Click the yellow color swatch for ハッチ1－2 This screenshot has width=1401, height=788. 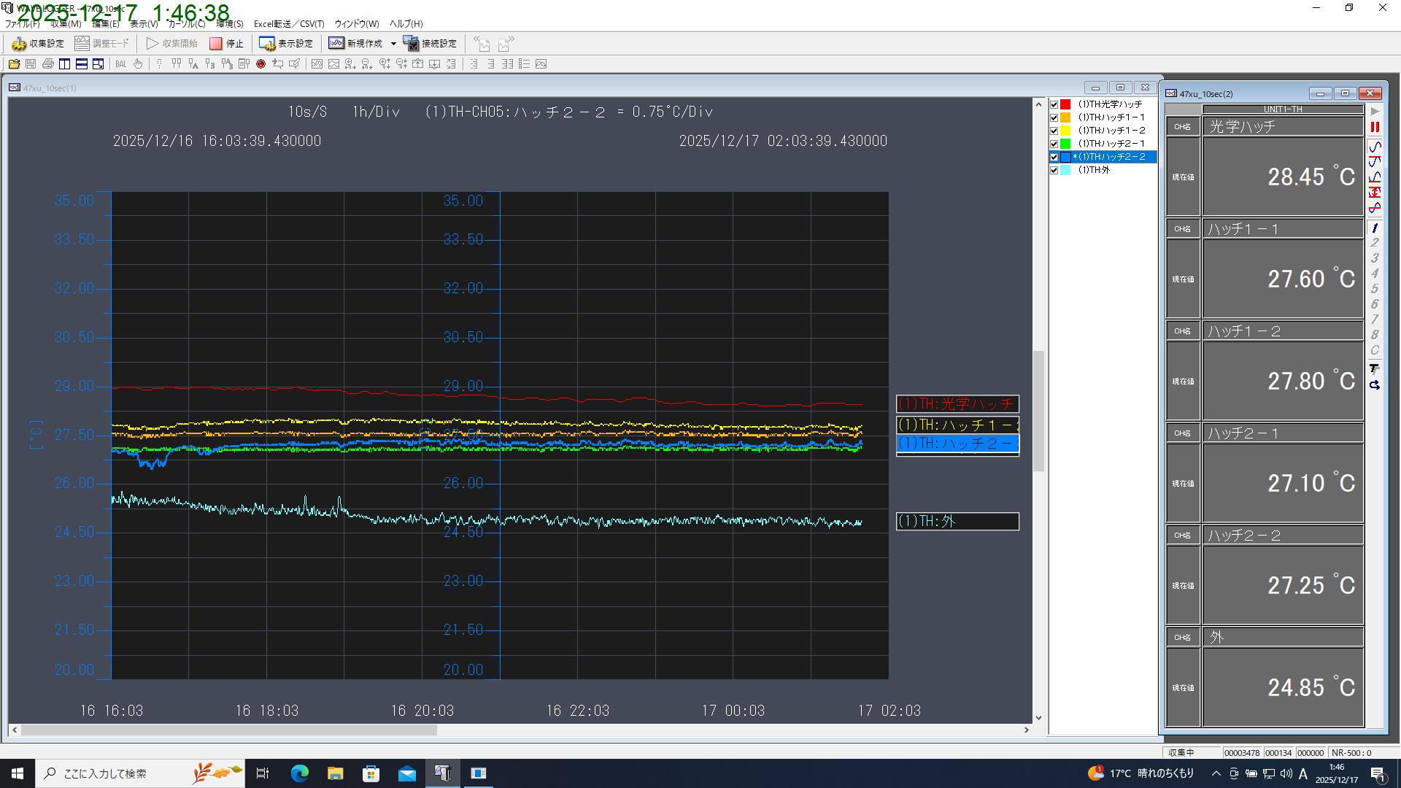coord(1065,130)
